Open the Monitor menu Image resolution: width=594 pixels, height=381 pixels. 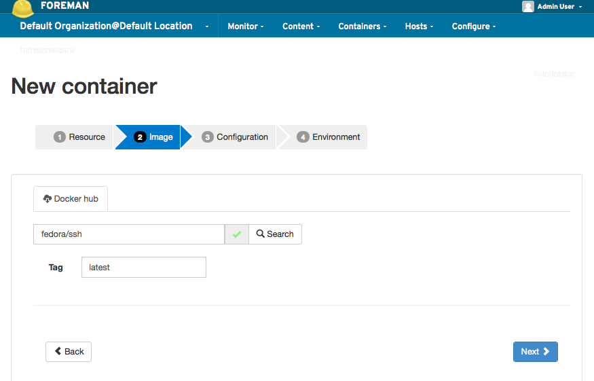click(x=245, y=26)
